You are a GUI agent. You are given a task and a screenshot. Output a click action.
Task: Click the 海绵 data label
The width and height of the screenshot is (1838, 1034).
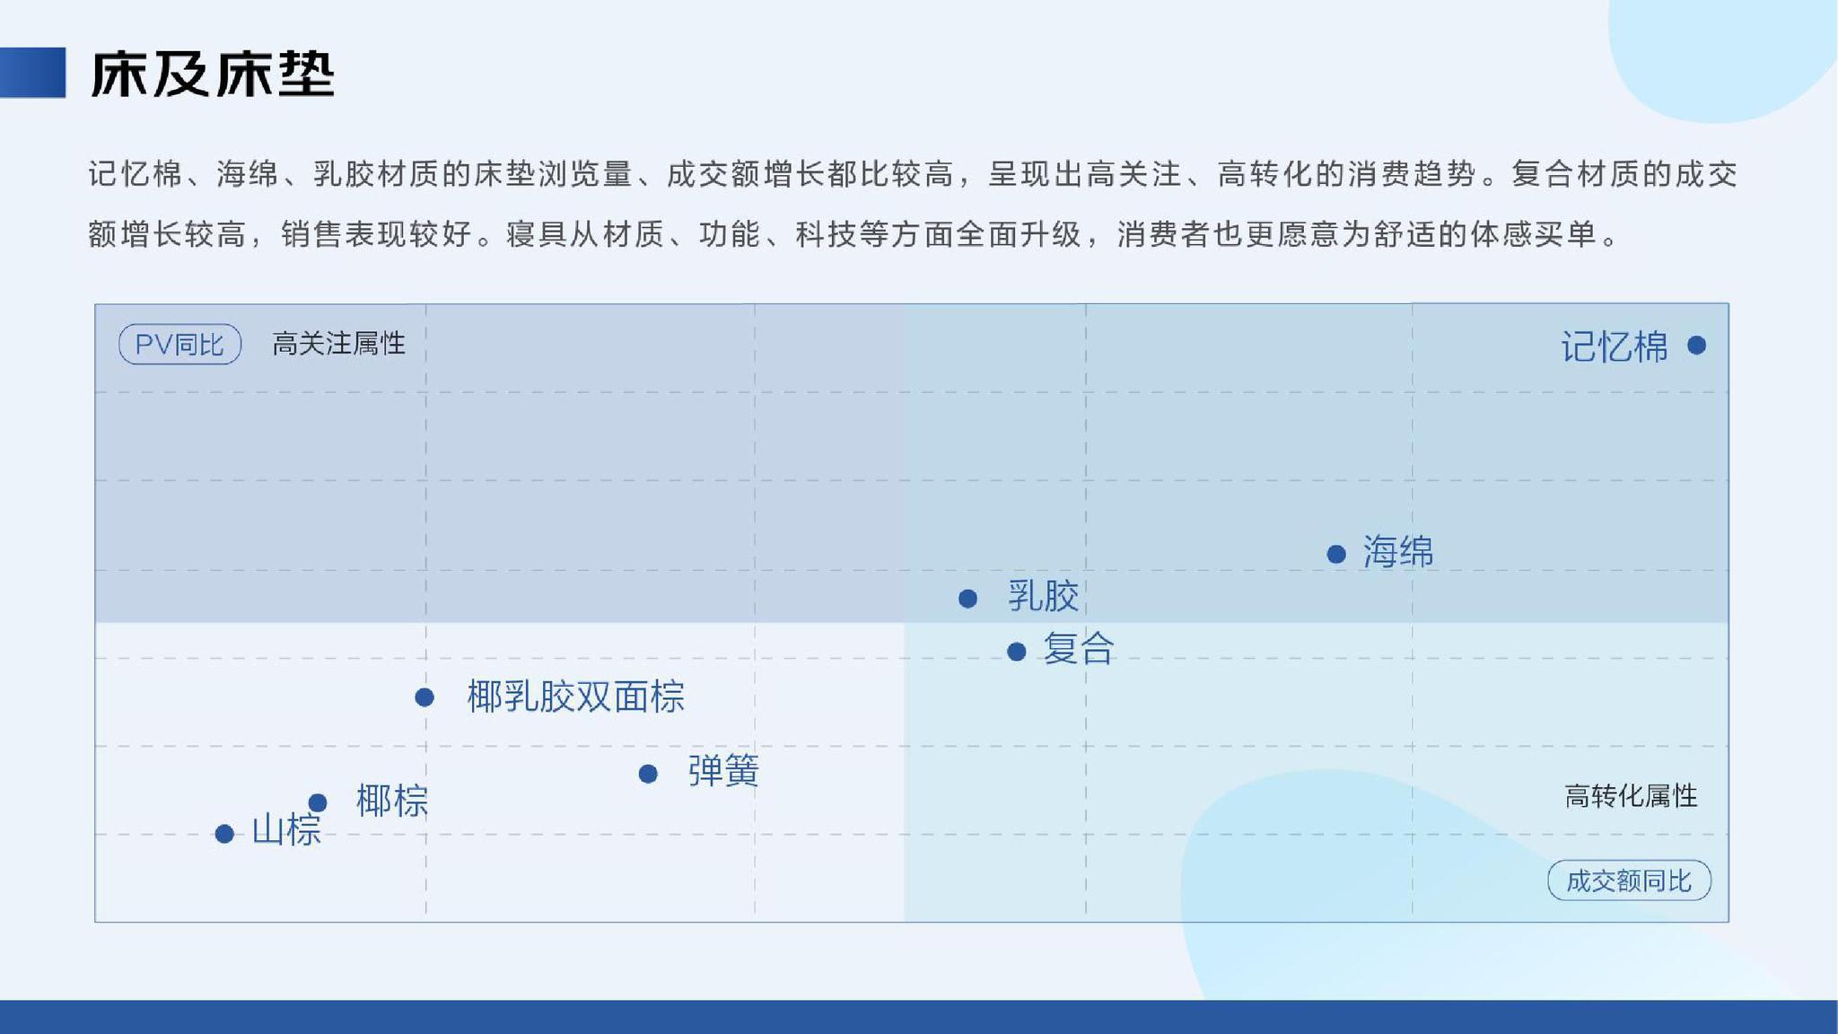1398,551
